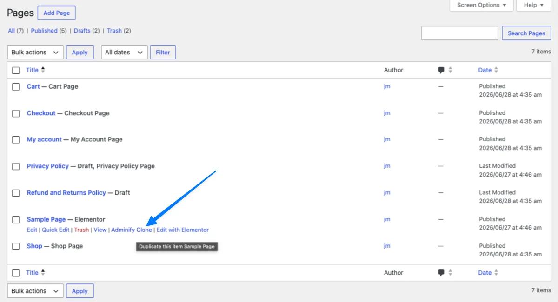558x302 pixels.
Task: Expand the Help panel
Action: (x=534, y=5)
